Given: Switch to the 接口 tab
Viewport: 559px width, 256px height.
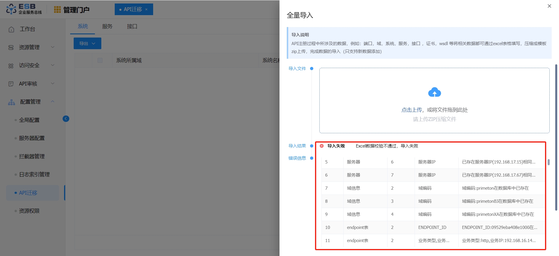Looking at the screenshot, I should pyautogui.click(x=132, y=26).
